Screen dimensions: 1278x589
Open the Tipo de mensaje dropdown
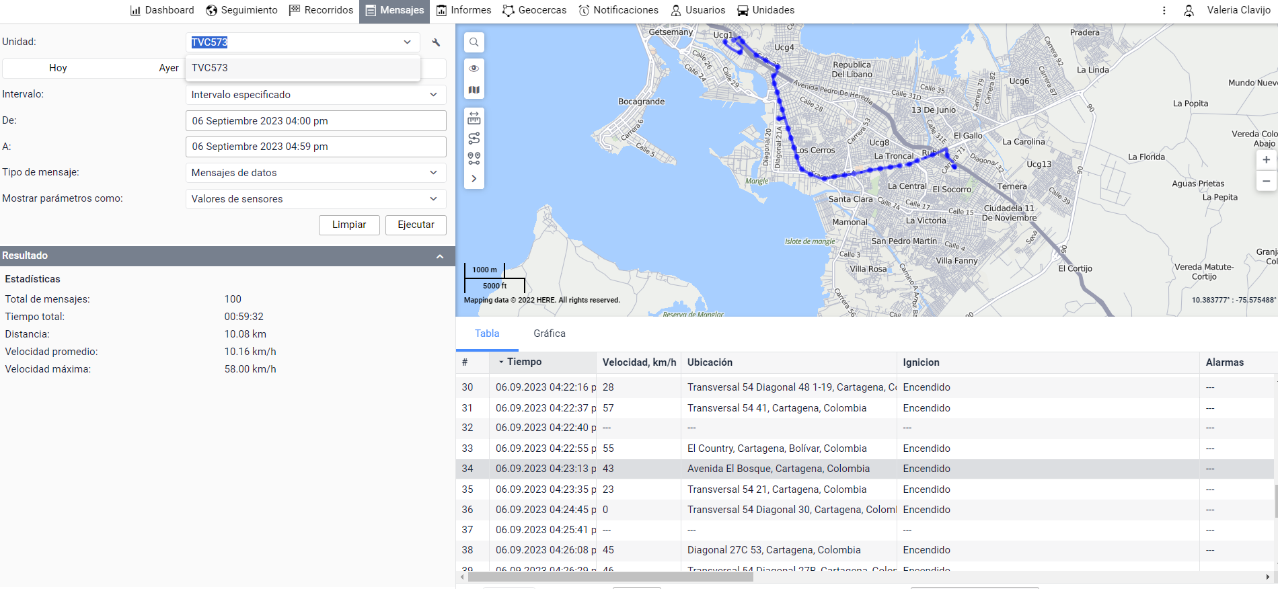[x=315, y=173]
